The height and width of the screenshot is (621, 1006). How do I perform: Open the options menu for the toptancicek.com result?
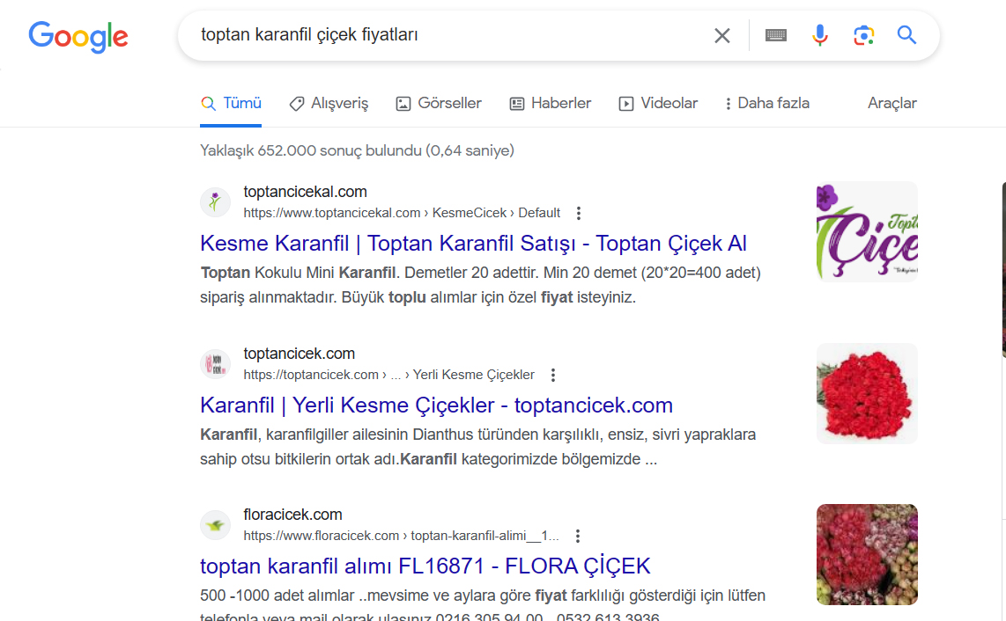coord(553,375)
